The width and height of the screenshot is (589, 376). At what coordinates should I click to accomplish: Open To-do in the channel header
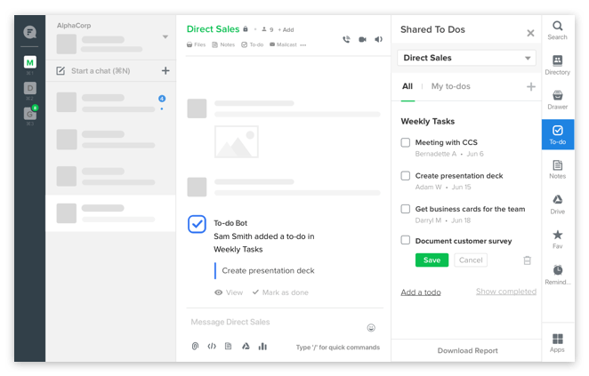click(252, 44)
